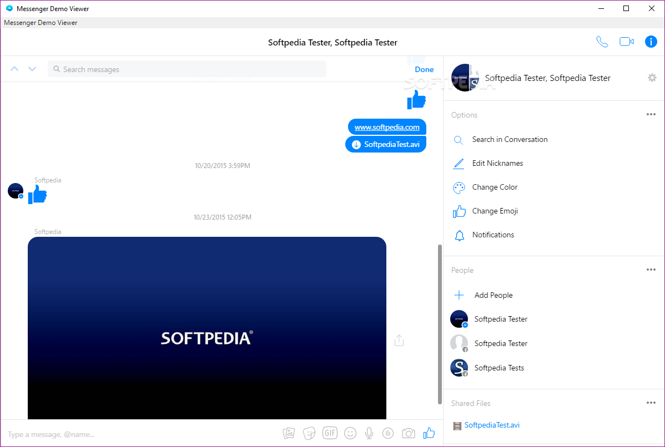Click the plus icon beside Add People
665x447 pixels.
tap(459, 295)
